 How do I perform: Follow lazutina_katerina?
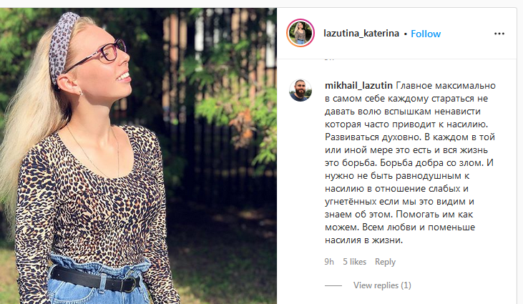point(426,34)
